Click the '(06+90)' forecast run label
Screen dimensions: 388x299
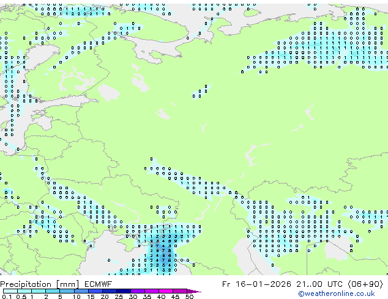[x=365, y=284]
